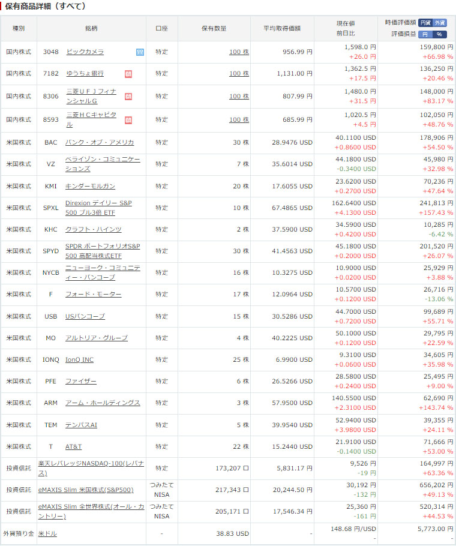
Task: Open the アーム・ホールディングス stock link
Action: click(103, 403)
